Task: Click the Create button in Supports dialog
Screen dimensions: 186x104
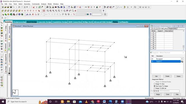Action: coord(167,76)
